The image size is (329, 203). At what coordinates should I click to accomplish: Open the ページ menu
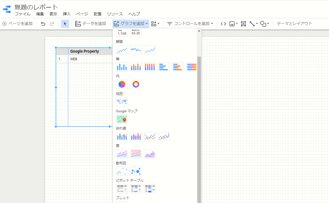pyautogui.click(x=82, y=14)
